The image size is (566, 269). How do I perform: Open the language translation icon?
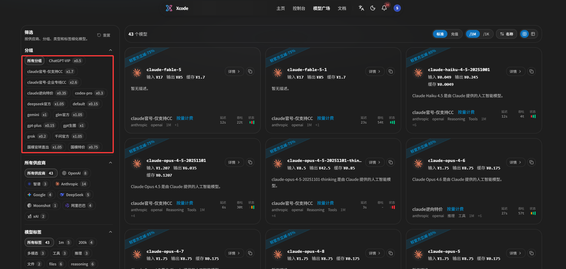point(361,8)
